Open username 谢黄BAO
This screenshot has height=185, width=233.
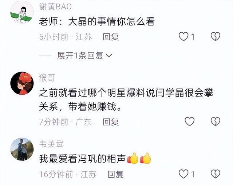pyautogui.click(x=55, y=7)
